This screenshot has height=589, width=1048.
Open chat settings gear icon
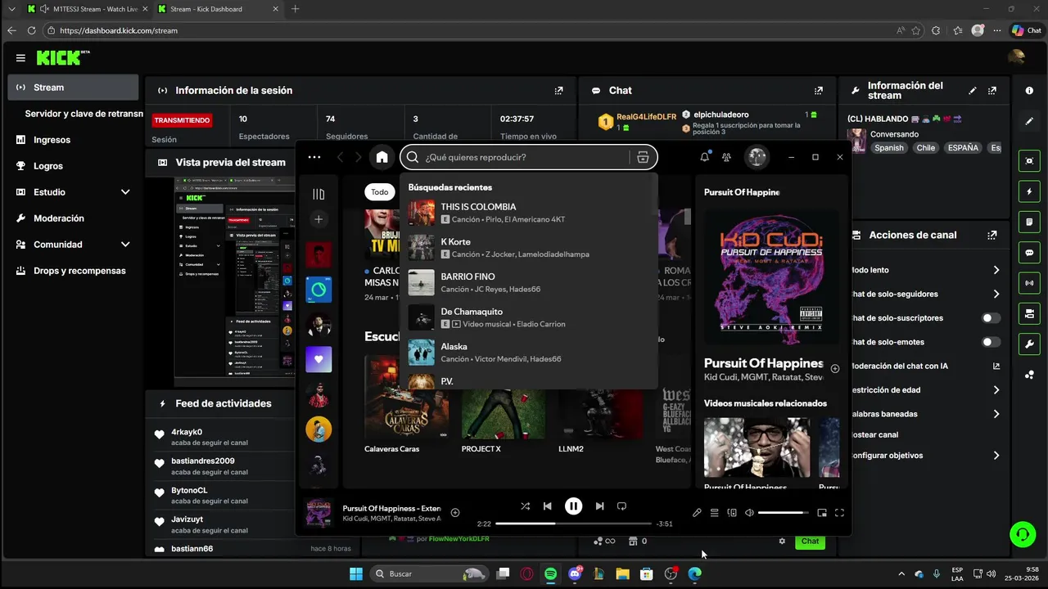click(782, 541)
